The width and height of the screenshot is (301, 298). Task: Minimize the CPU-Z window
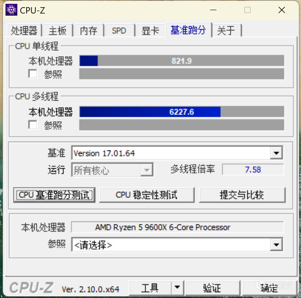(x=213, y=10)
